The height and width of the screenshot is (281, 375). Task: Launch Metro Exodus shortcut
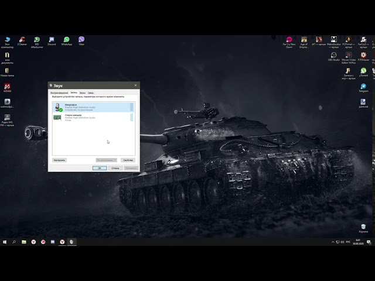333,42
